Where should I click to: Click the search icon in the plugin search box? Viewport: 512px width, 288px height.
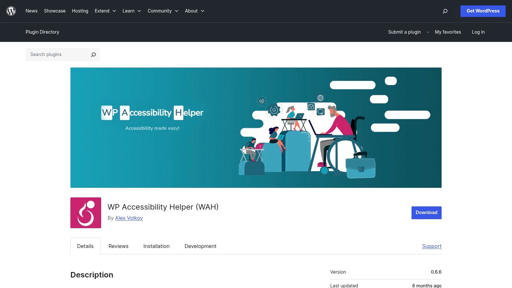click(93, 54)
